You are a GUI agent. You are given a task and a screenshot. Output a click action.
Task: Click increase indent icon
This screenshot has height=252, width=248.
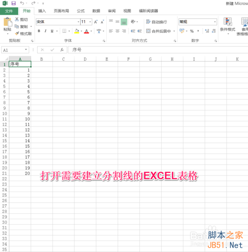coord(139,31)
